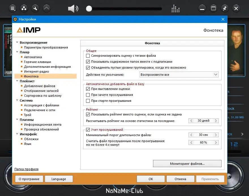Increase the 30 сек minimum duration
The width and height of the screenshot is (249, 196).
coord(216,135)
